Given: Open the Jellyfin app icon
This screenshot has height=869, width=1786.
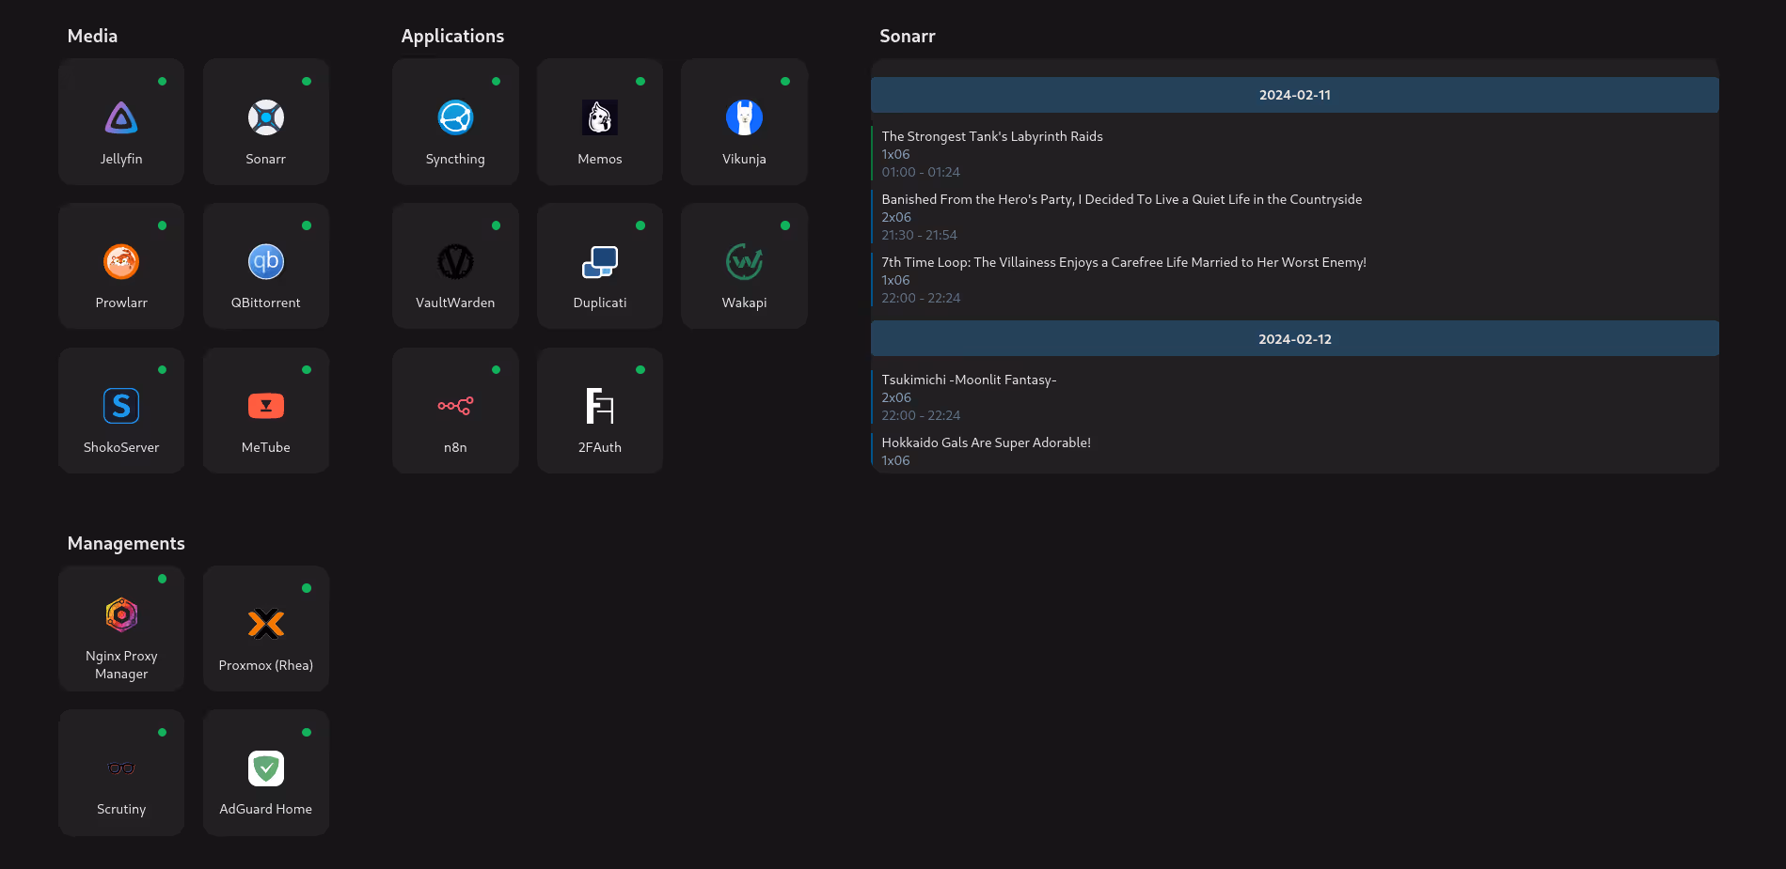Looking at the screenshot, I should point(121,117).
